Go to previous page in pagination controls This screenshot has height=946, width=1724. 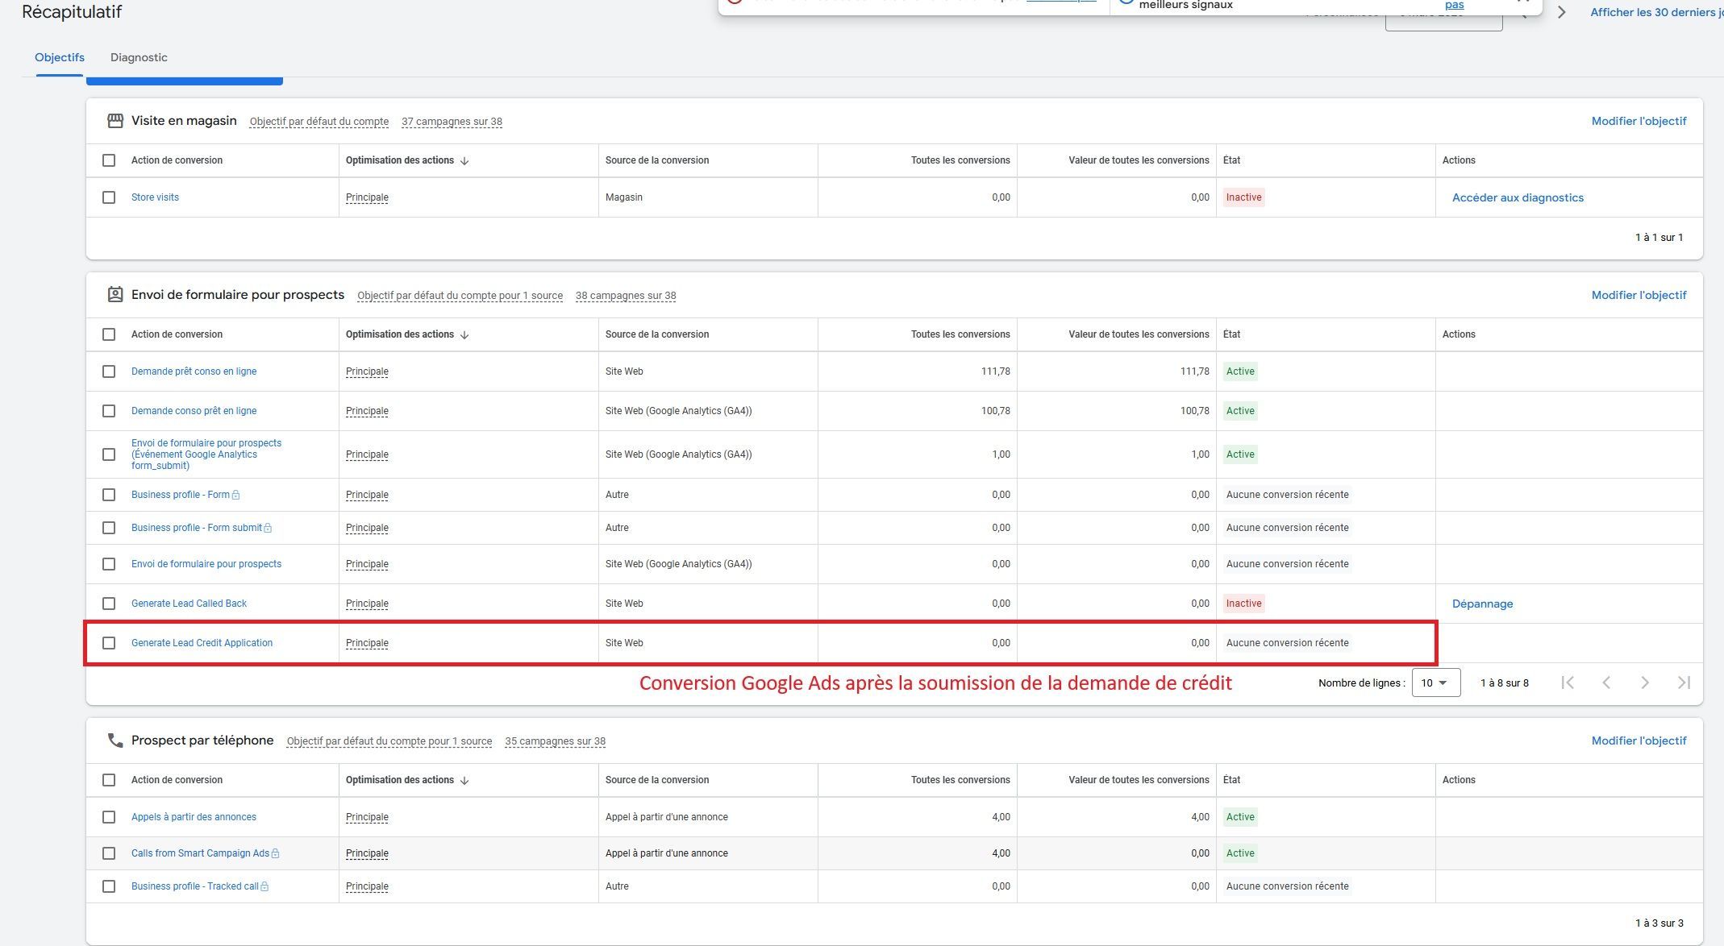tap(1606, 683)
